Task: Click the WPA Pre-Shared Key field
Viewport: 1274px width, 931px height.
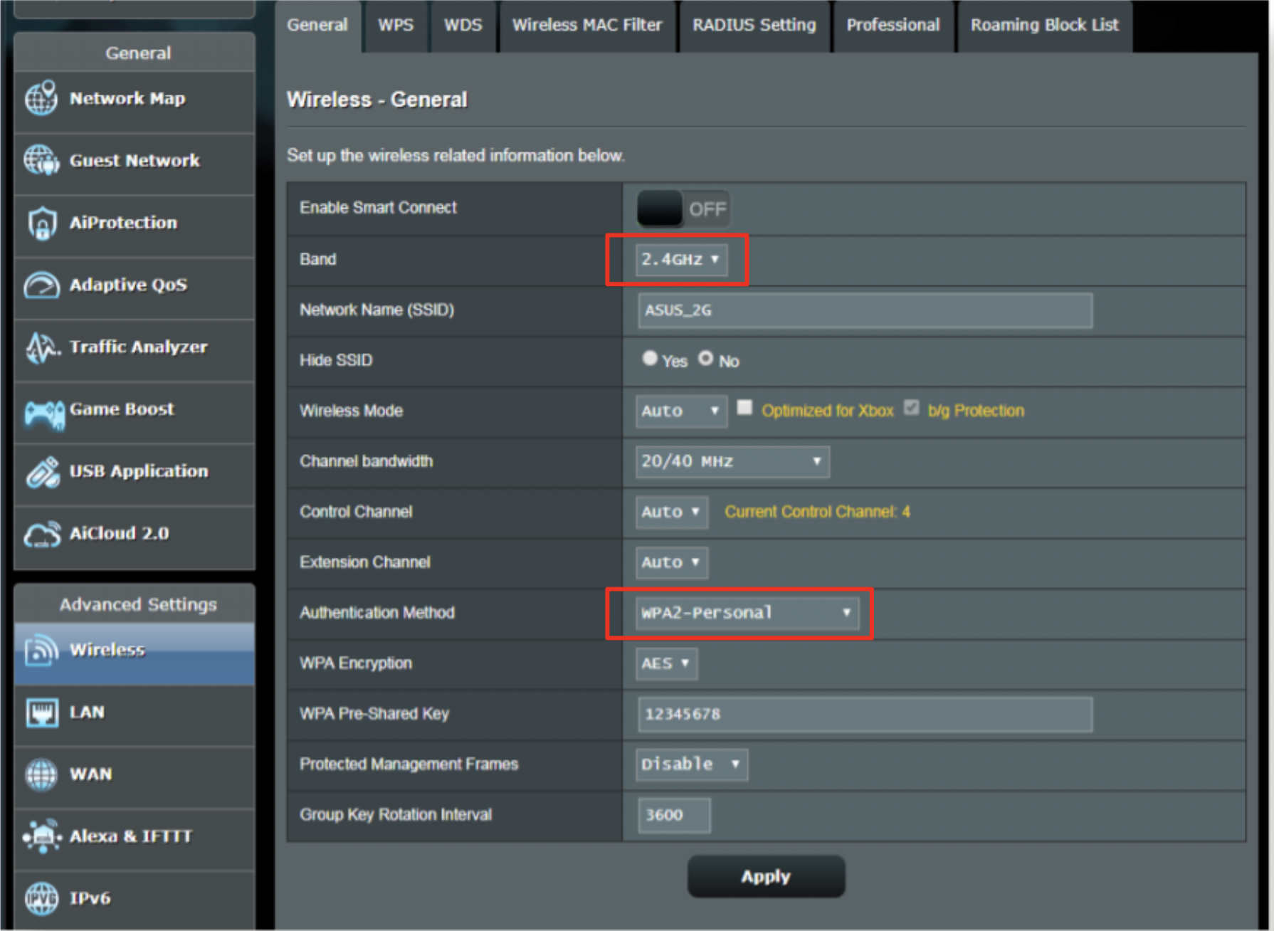Action: click(864, 714)
